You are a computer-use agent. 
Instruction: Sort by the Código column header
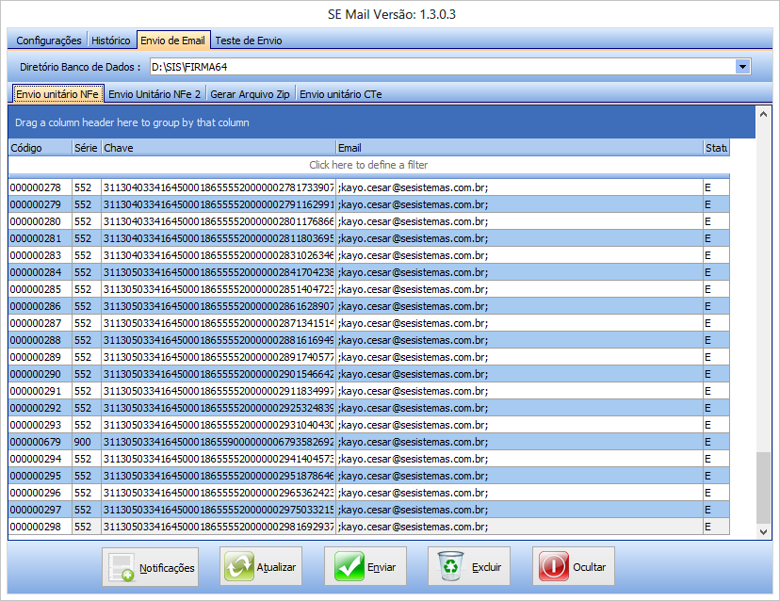coord(40,148)
